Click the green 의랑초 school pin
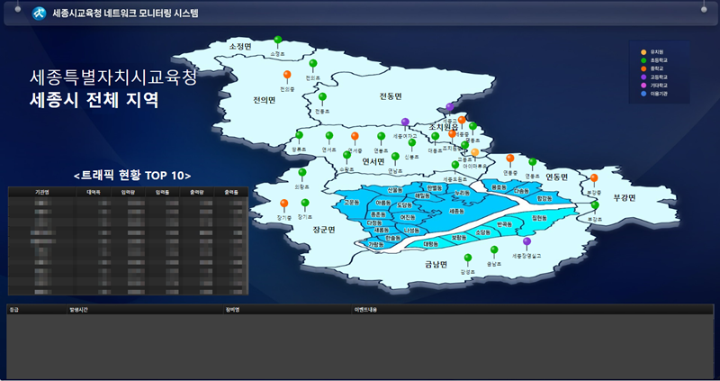The height and width of the screenshot is (381, 720). click(x=301, y=173)
